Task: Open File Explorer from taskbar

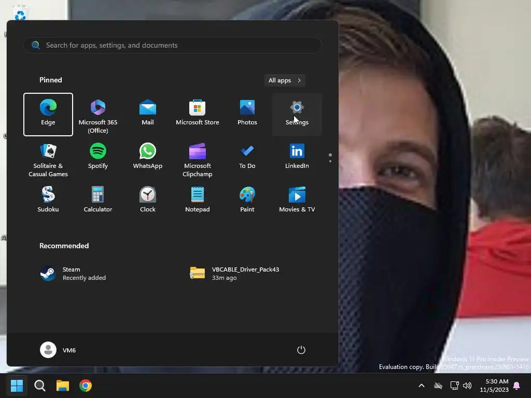Action: (x=63, y=386)
